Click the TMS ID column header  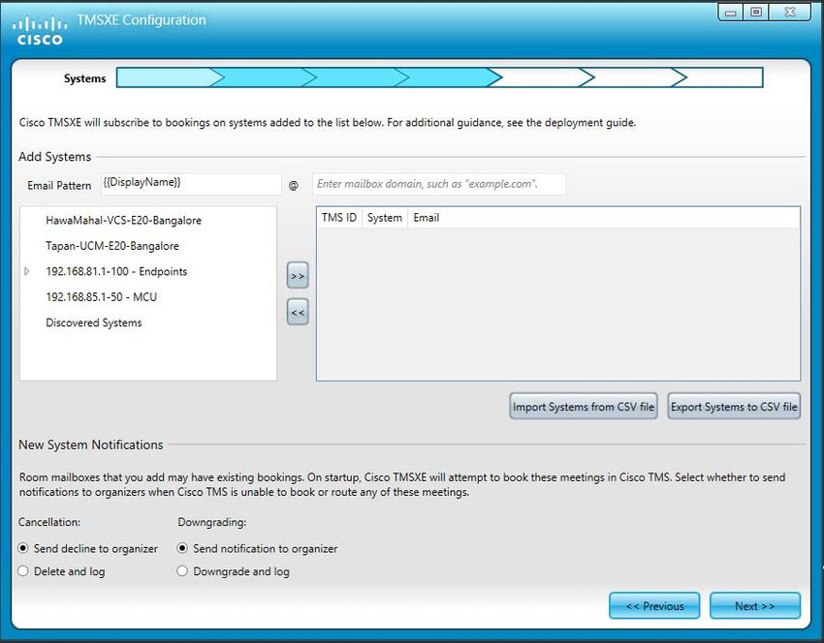(x=339, y=218)
